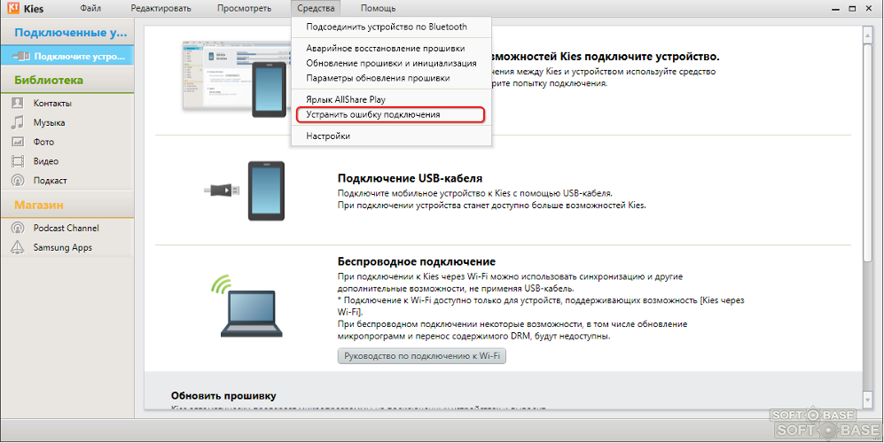Click the Беспроводное подключение heading

(x=417, y=261)
